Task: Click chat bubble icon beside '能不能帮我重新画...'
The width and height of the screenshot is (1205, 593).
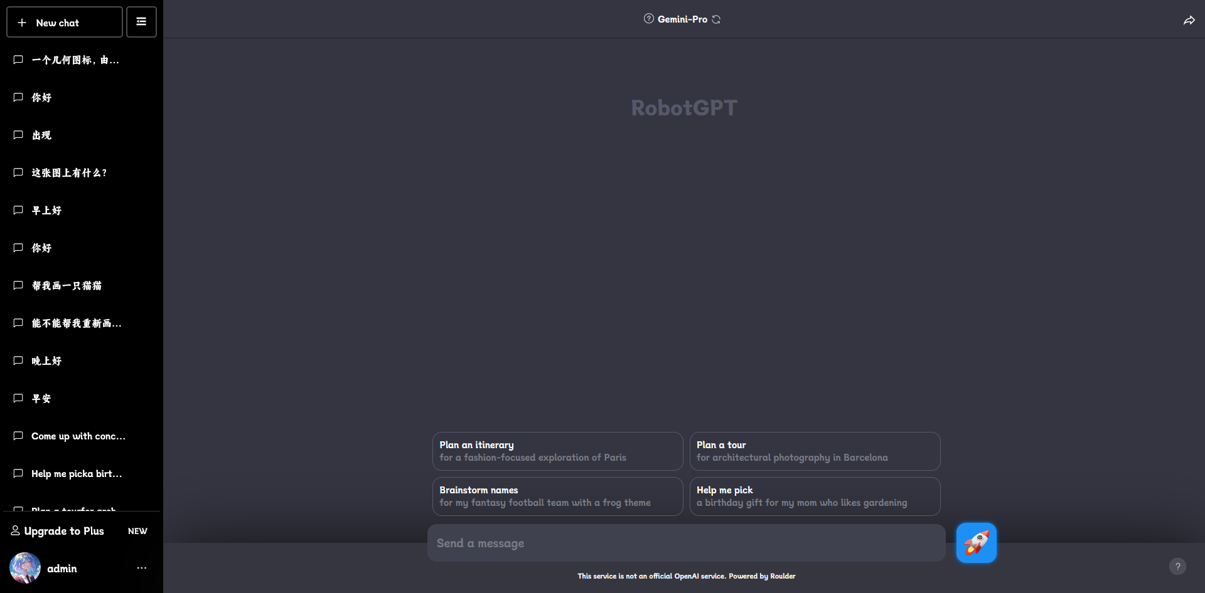Action: tap(18, 323)
